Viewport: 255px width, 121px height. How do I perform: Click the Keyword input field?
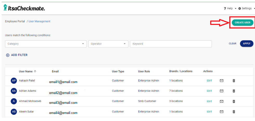171,44
